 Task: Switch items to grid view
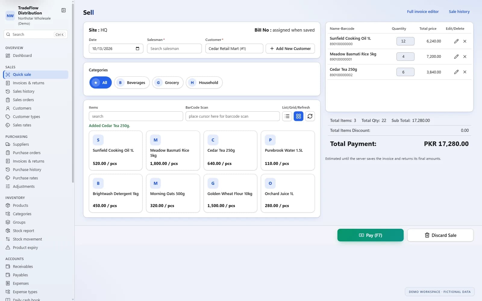click(299, 116)
